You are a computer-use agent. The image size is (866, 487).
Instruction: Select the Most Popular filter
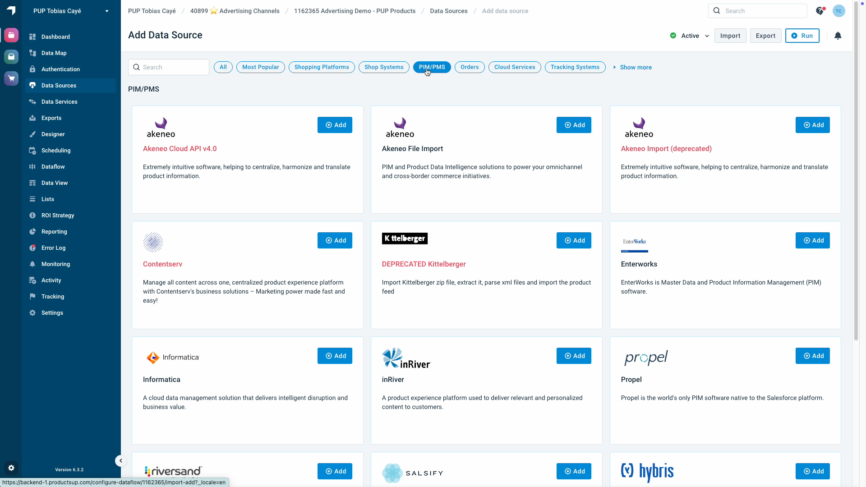[261, 67]
